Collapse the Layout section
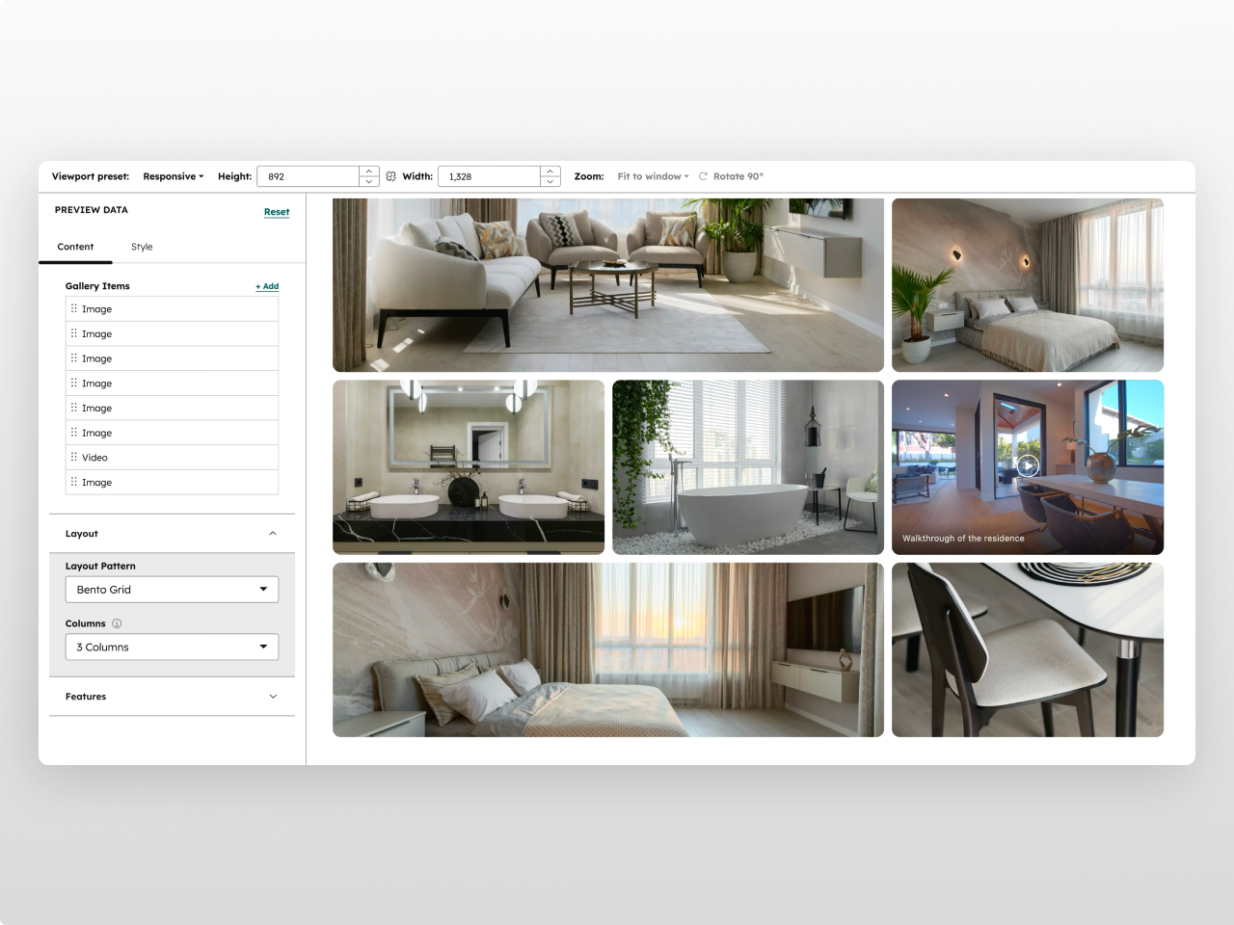This screenshot has height=925, width=1234. 273,533
